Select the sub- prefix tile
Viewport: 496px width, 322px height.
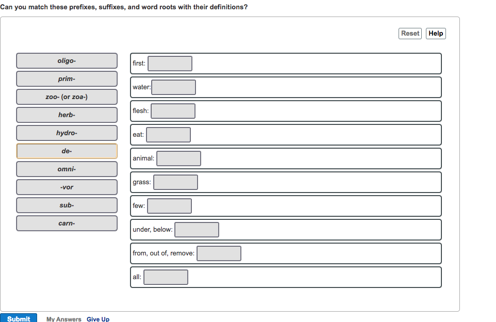coord(67,205)
